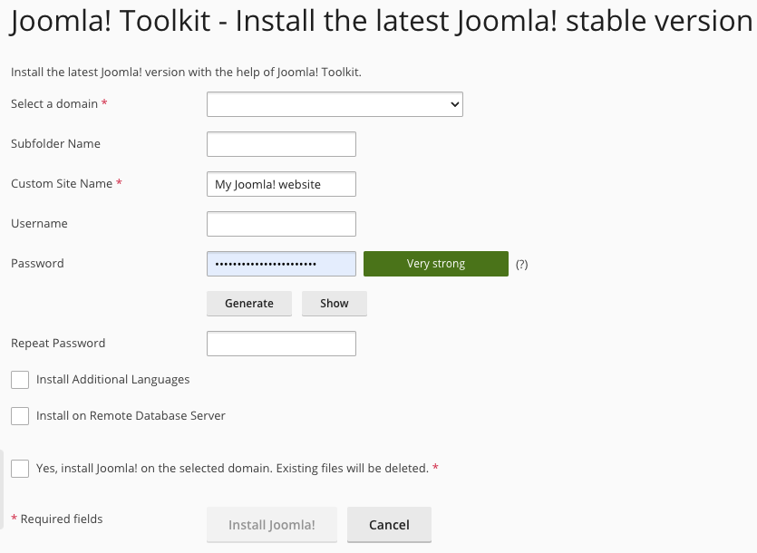Focus the Subfolder Name input field

(281, 144)
